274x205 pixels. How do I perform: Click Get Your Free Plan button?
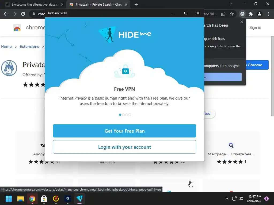pyautogui.click(x=124, y=131)
